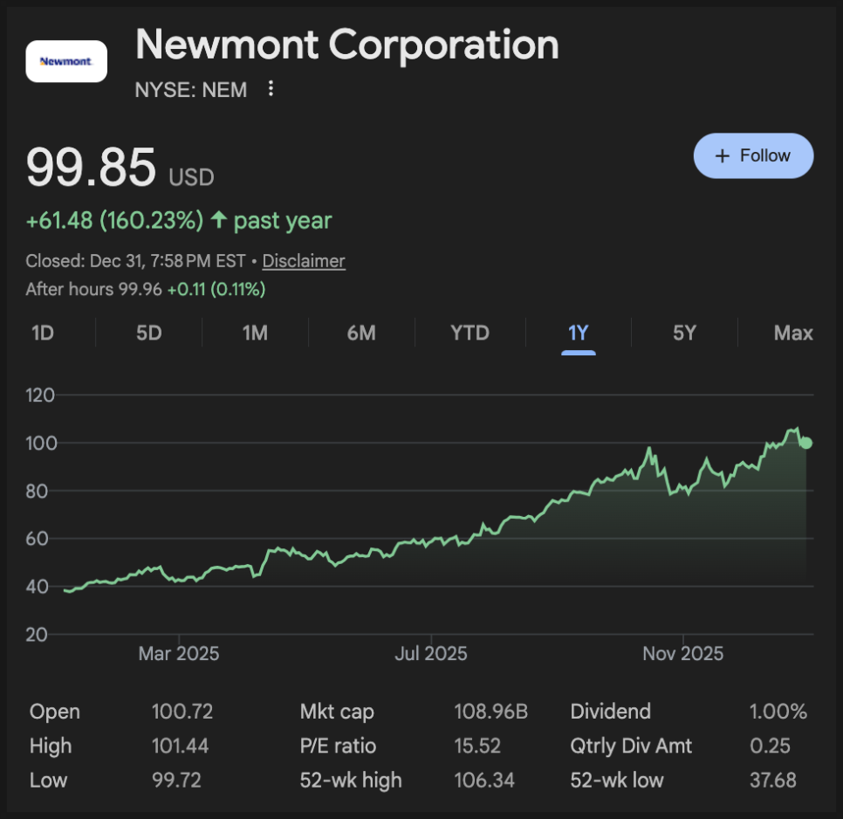The image size is (843, 819).
Task: Select the 1D time range tab
Action: click(43, 333)
